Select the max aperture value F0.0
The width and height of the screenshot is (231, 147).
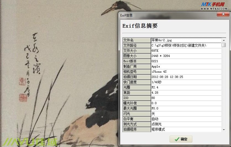186,108
